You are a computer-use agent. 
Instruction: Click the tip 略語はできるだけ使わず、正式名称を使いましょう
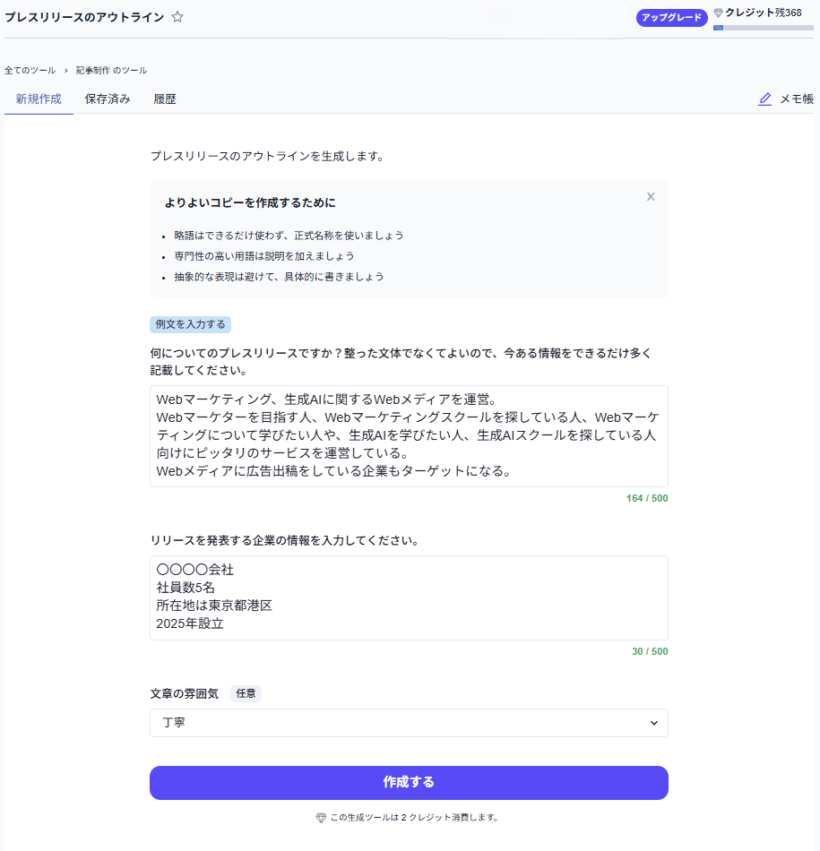(289, 236)
